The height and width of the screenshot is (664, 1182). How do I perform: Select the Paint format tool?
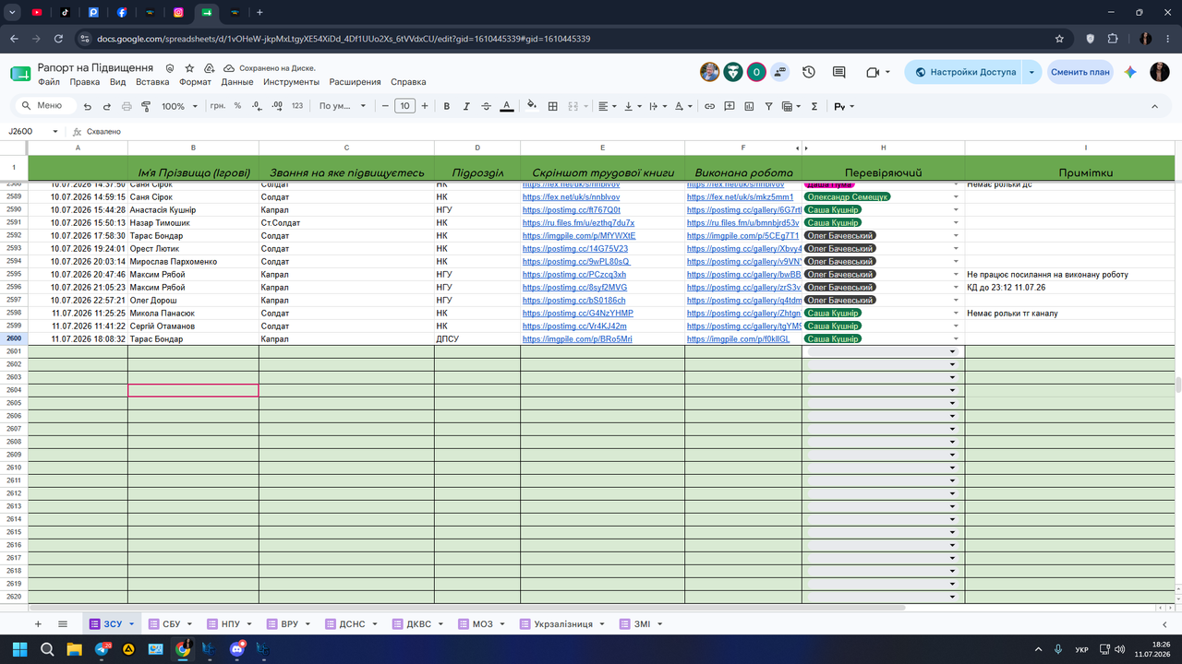coord(146,106)
